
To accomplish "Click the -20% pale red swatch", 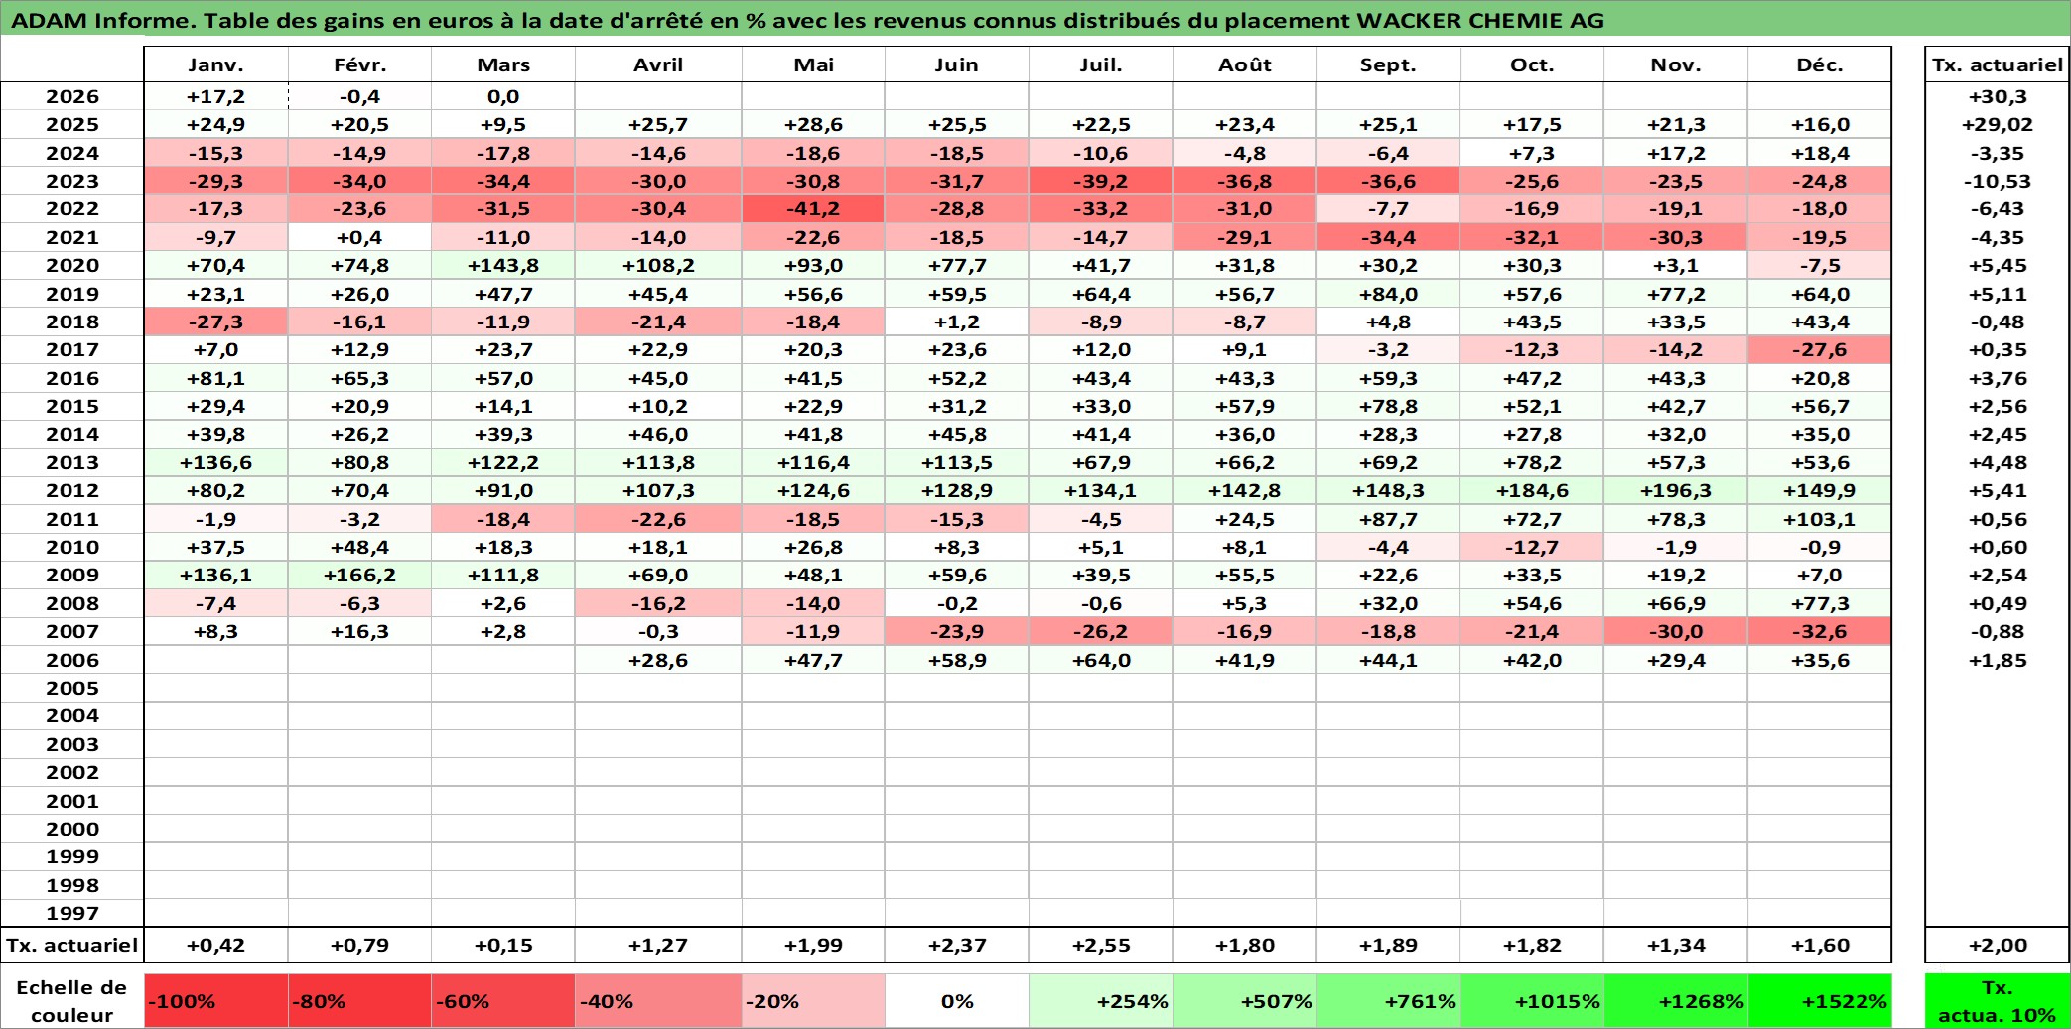I will tap(813, 1001).
